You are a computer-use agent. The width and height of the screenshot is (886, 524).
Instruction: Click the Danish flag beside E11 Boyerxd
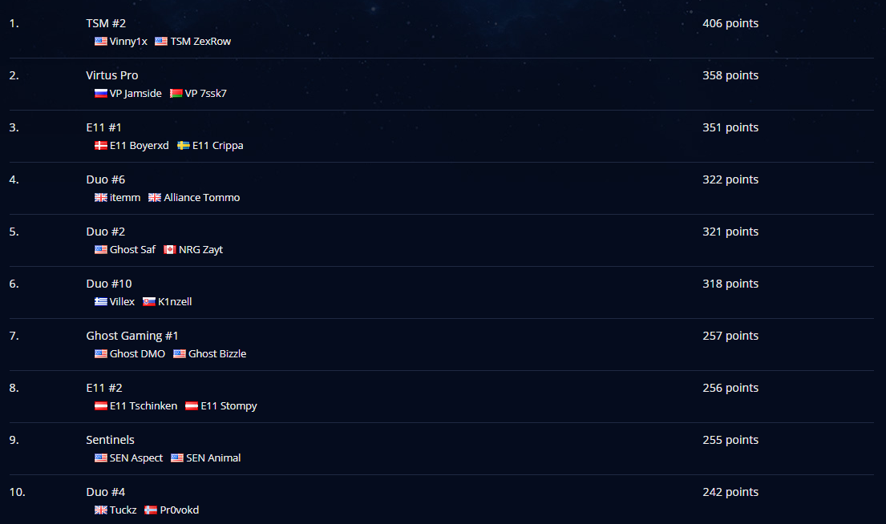pyautogui.click(x=100, y=145)
